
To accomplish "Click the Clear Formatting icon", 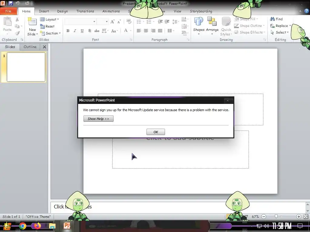I will point(129,21).
